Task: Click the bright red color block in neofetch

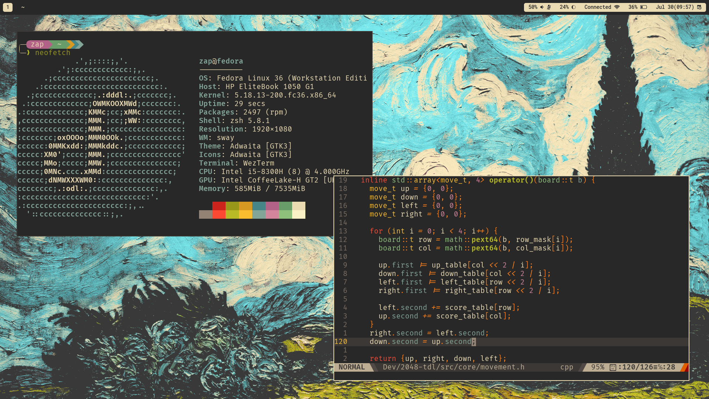Action: (219, 214)
